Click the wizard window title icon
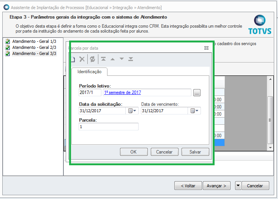 6,8
